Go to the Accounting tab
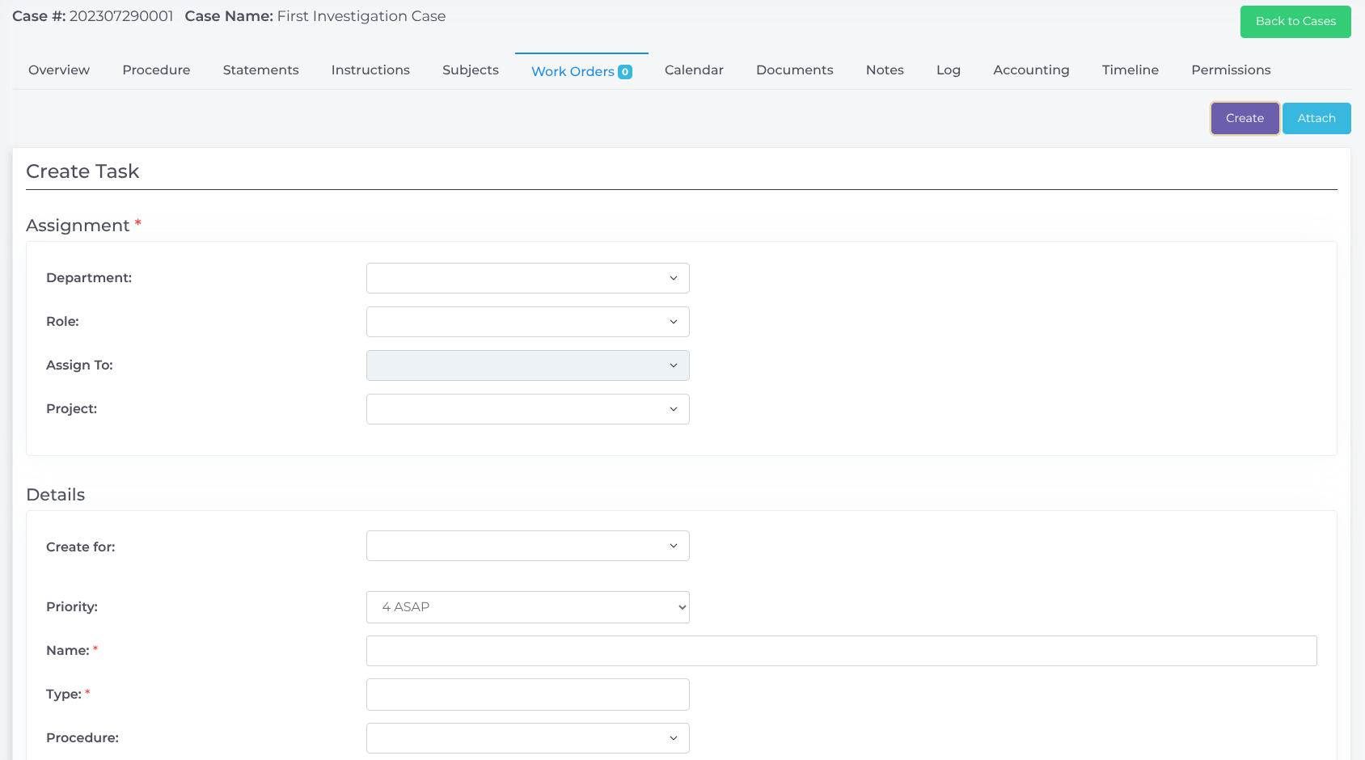Image resolution: width=1365 pixels, height=760 pixels. pos(1031,70)
